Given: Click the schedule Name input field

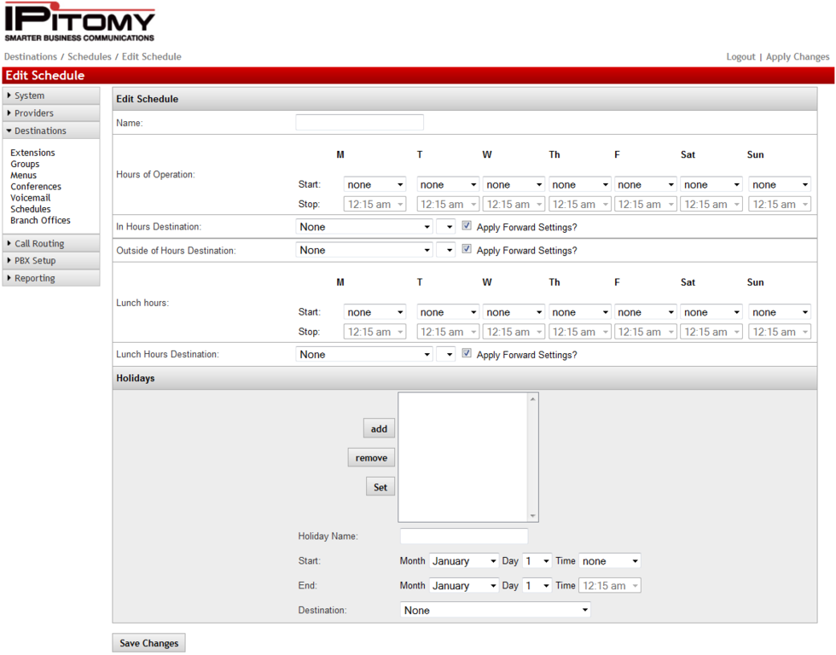Looking at the screenshot, I should (x=359, y=123).
